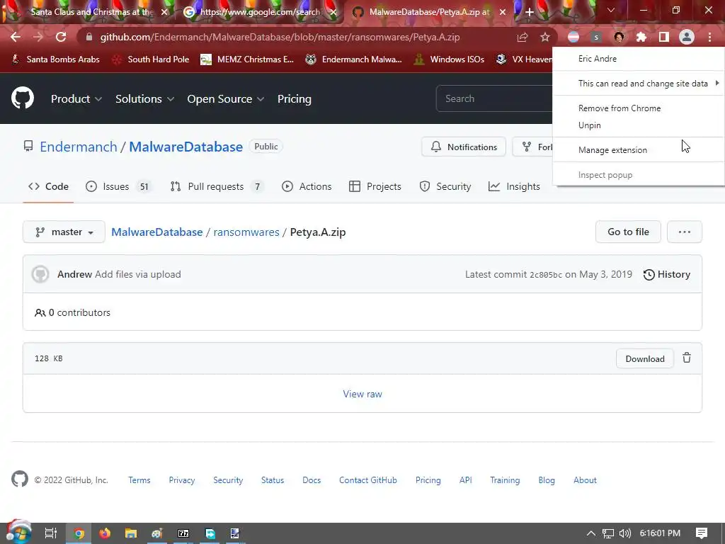Screen dimensions: 725x544
Task: Open the Chrome side panel icon
Action: click(x=664, y=37)
